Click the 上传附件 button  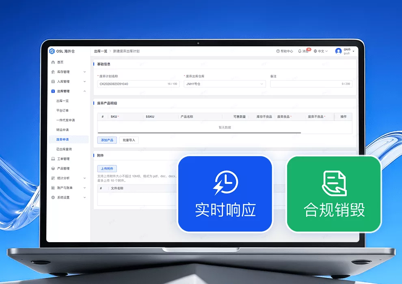[x=107, y=169]
